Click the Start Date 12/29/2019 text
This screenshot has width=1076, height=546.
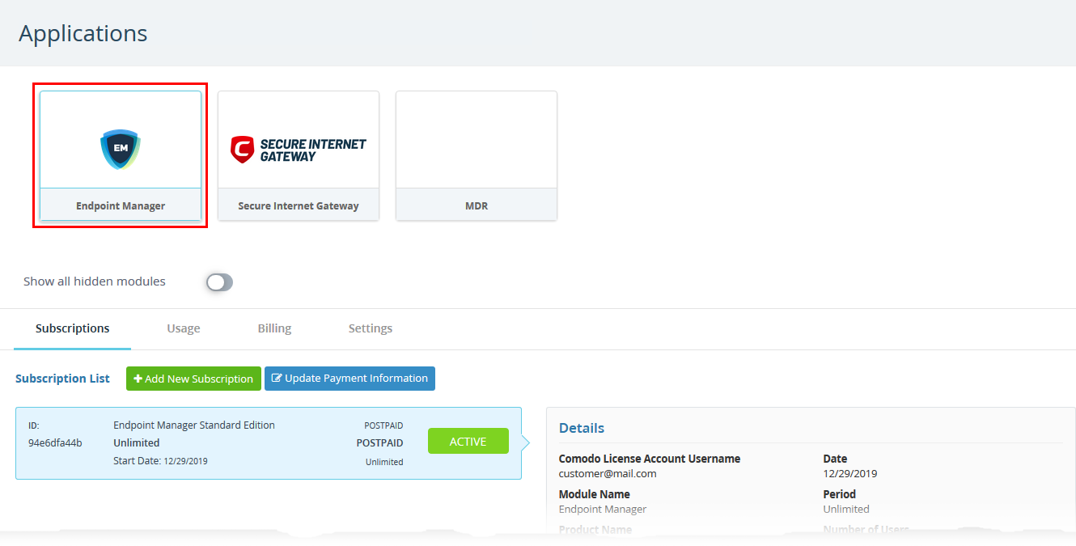point(160,461)
